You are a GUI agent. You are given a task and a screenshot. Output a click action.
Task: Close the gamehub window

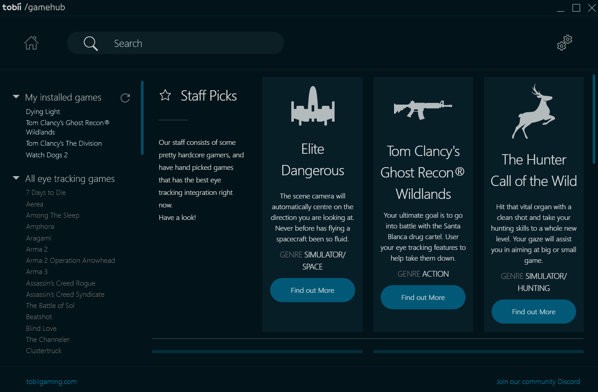click(592, 8)
